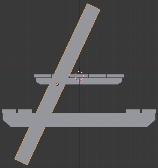Select the rightmost tabletop plank
Viewport: 158px width, 168px height.
[115, 76]
